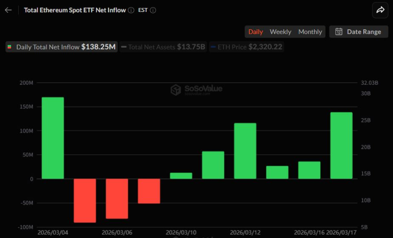The height and width of the screenshot is (238, 393).
Task: Click the back arrow icon
Action: tap(8, 10)
